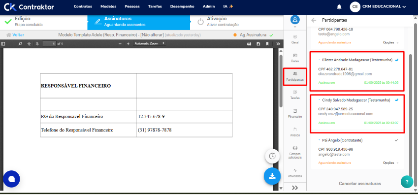Open the Geral side panel
Screen dimensions: 418x195
tap(295, 39)
